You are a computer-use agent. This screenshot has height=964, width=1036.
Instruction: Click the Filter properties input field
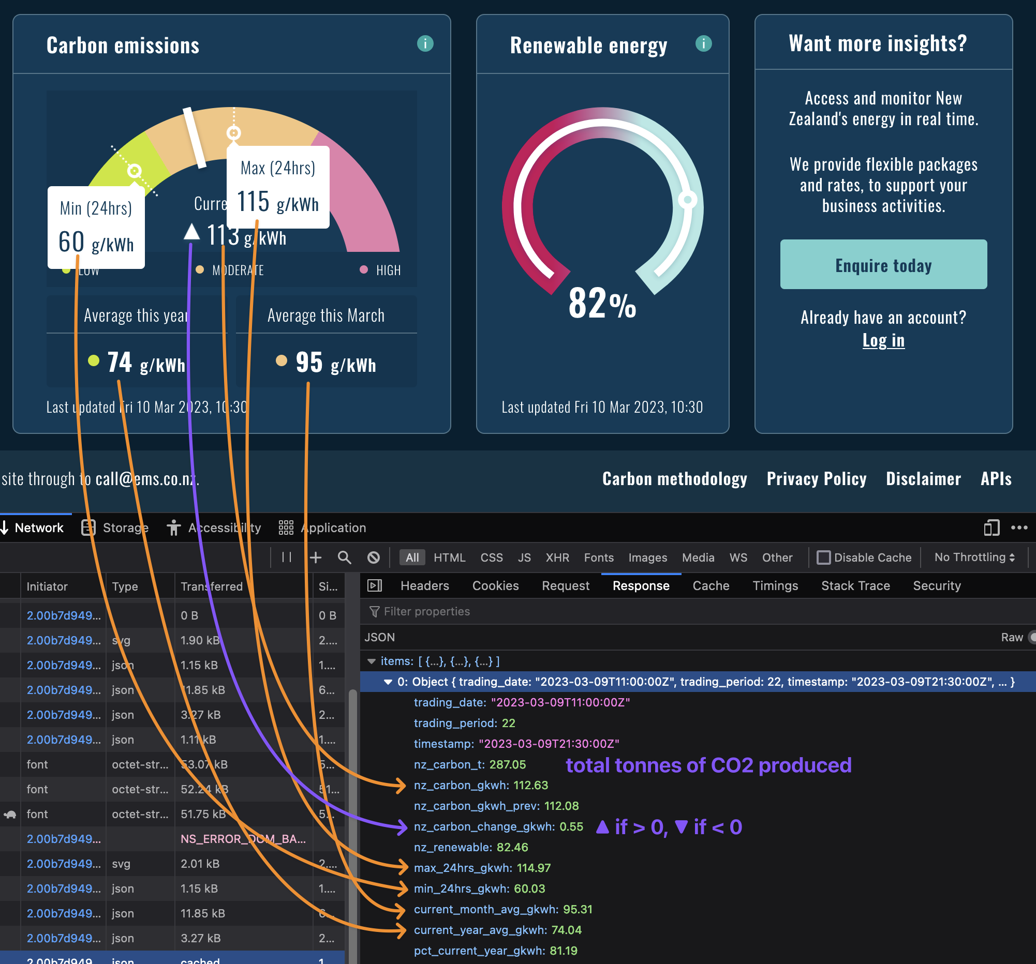[698, 611]
